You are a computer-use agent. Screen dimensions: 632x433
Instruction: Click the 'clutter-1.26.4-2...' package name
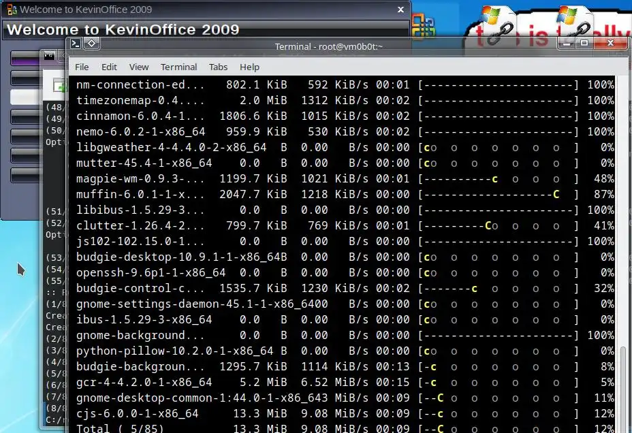pos(140,226)
